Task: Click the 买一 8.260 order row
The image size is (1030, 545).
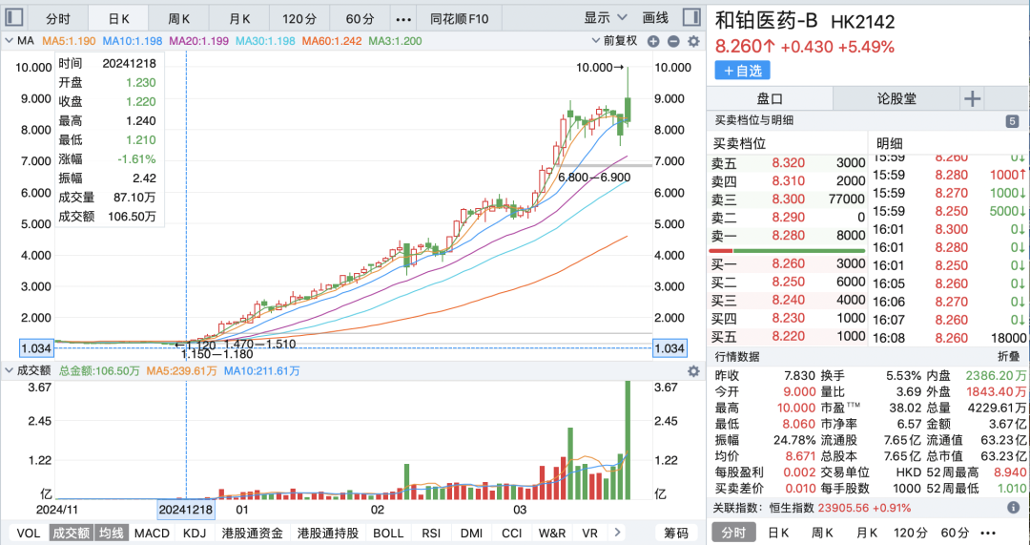Action: [789, 263]
